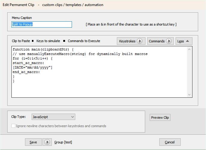The width and height of the screenshot is (206, 150).
Task: Cancel editing the clip
Action: tap(170, 142)
